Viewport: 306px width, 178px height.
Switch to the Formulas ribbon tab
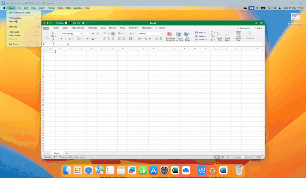92,28
